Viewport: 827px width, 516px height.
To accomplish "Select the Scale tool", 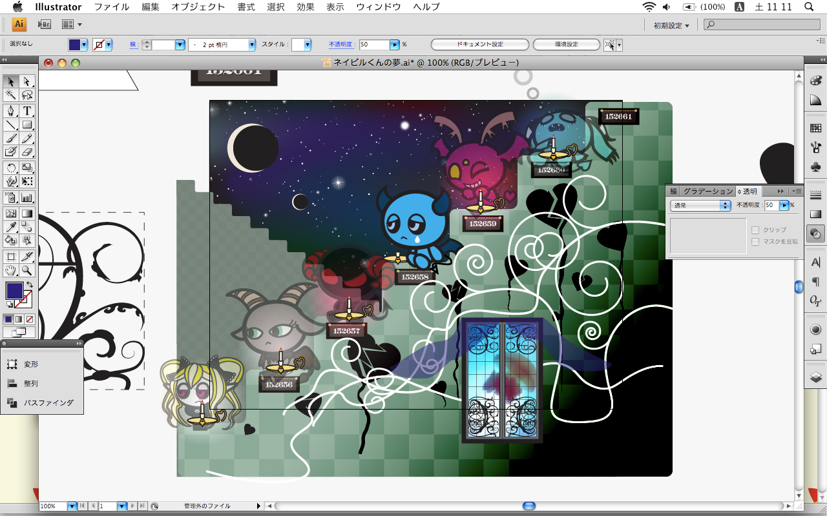I will pos(26,168).
